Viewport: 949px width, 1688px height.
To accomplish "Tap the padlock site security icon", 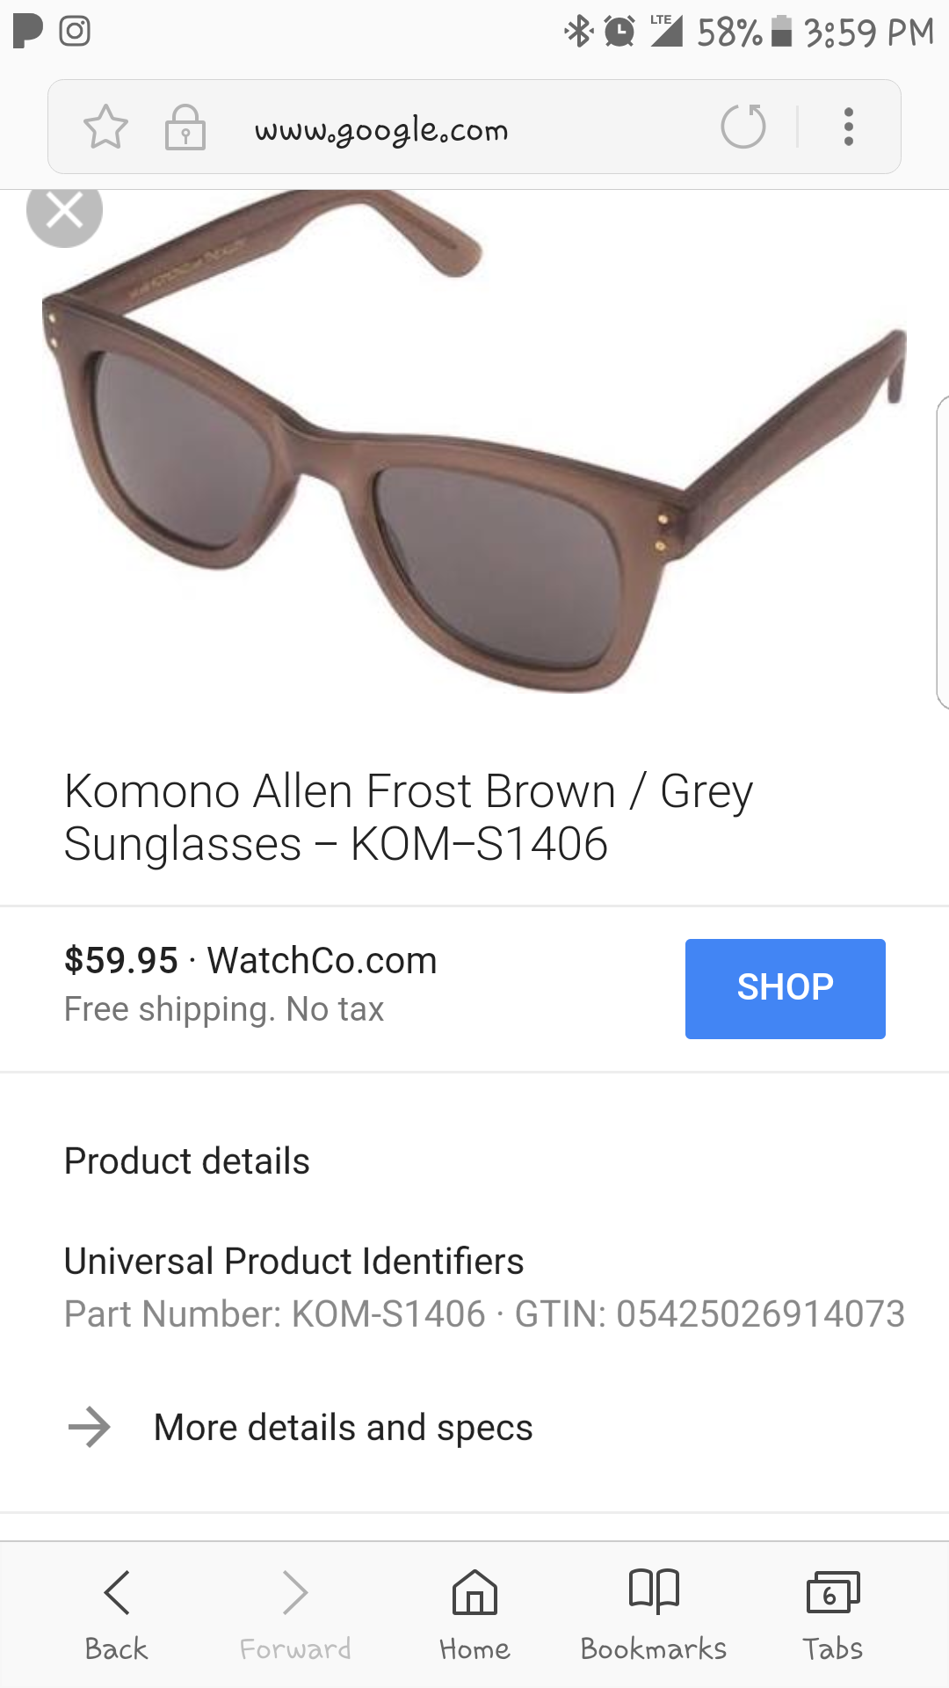I will pos(185,127).
